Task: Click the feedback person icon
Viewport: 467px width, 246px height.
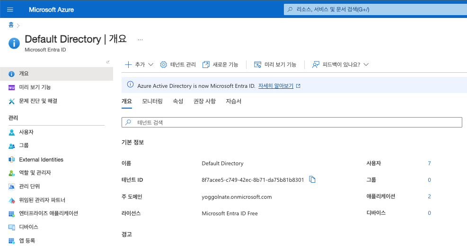Action: pos(316,65)
